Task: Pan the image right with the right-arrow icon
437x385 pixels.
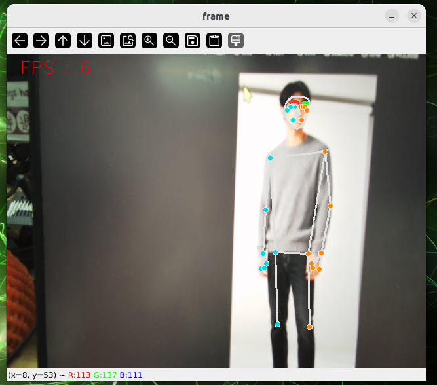Action: coord(41,41)
